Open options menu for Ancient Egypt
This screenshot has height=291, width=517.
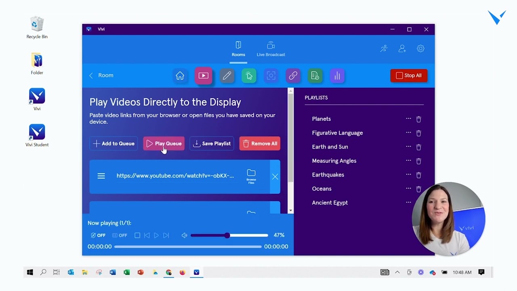tap(408, 202)
